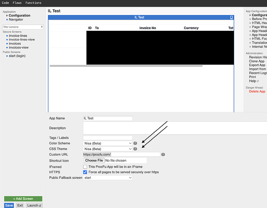This screenshot has height=208, width=267.
Task: Open the Code menu
Action: (x=5, y=3)
